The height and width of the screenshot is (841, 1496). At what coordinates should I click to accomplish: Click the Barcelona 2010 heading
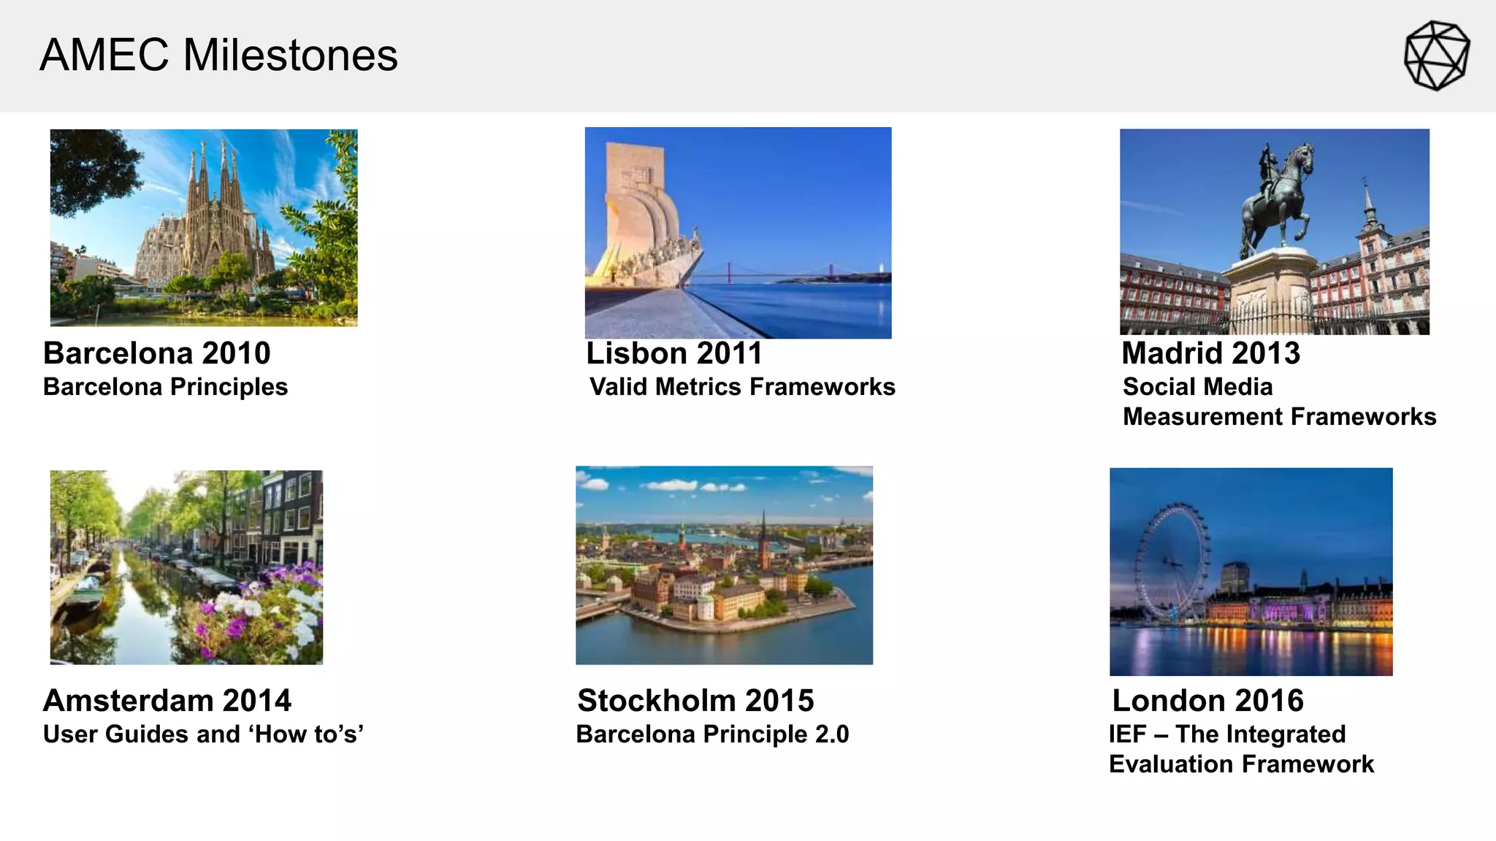click(156, 353)
